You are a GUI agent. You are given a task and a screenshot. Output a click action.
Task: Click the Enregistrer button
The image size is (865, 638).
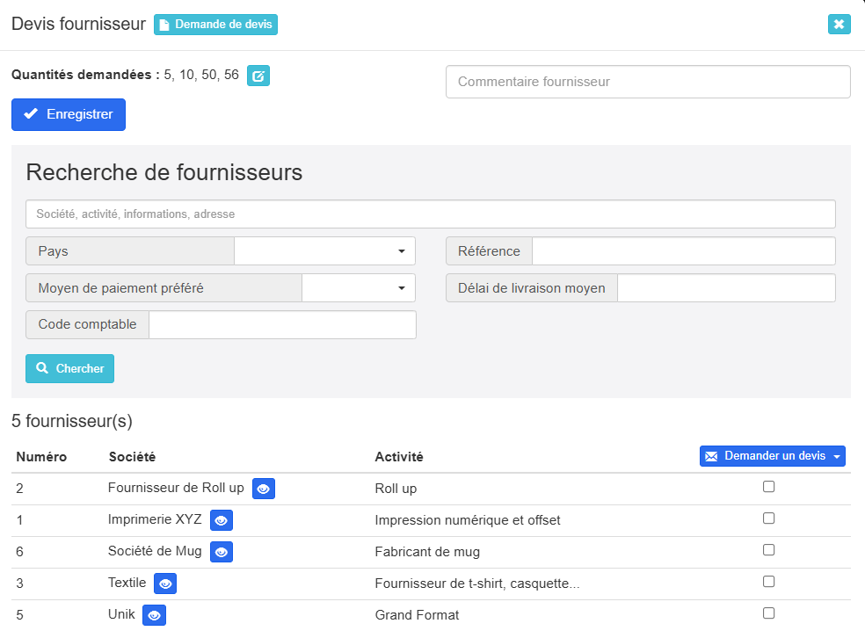coord(69,114)
